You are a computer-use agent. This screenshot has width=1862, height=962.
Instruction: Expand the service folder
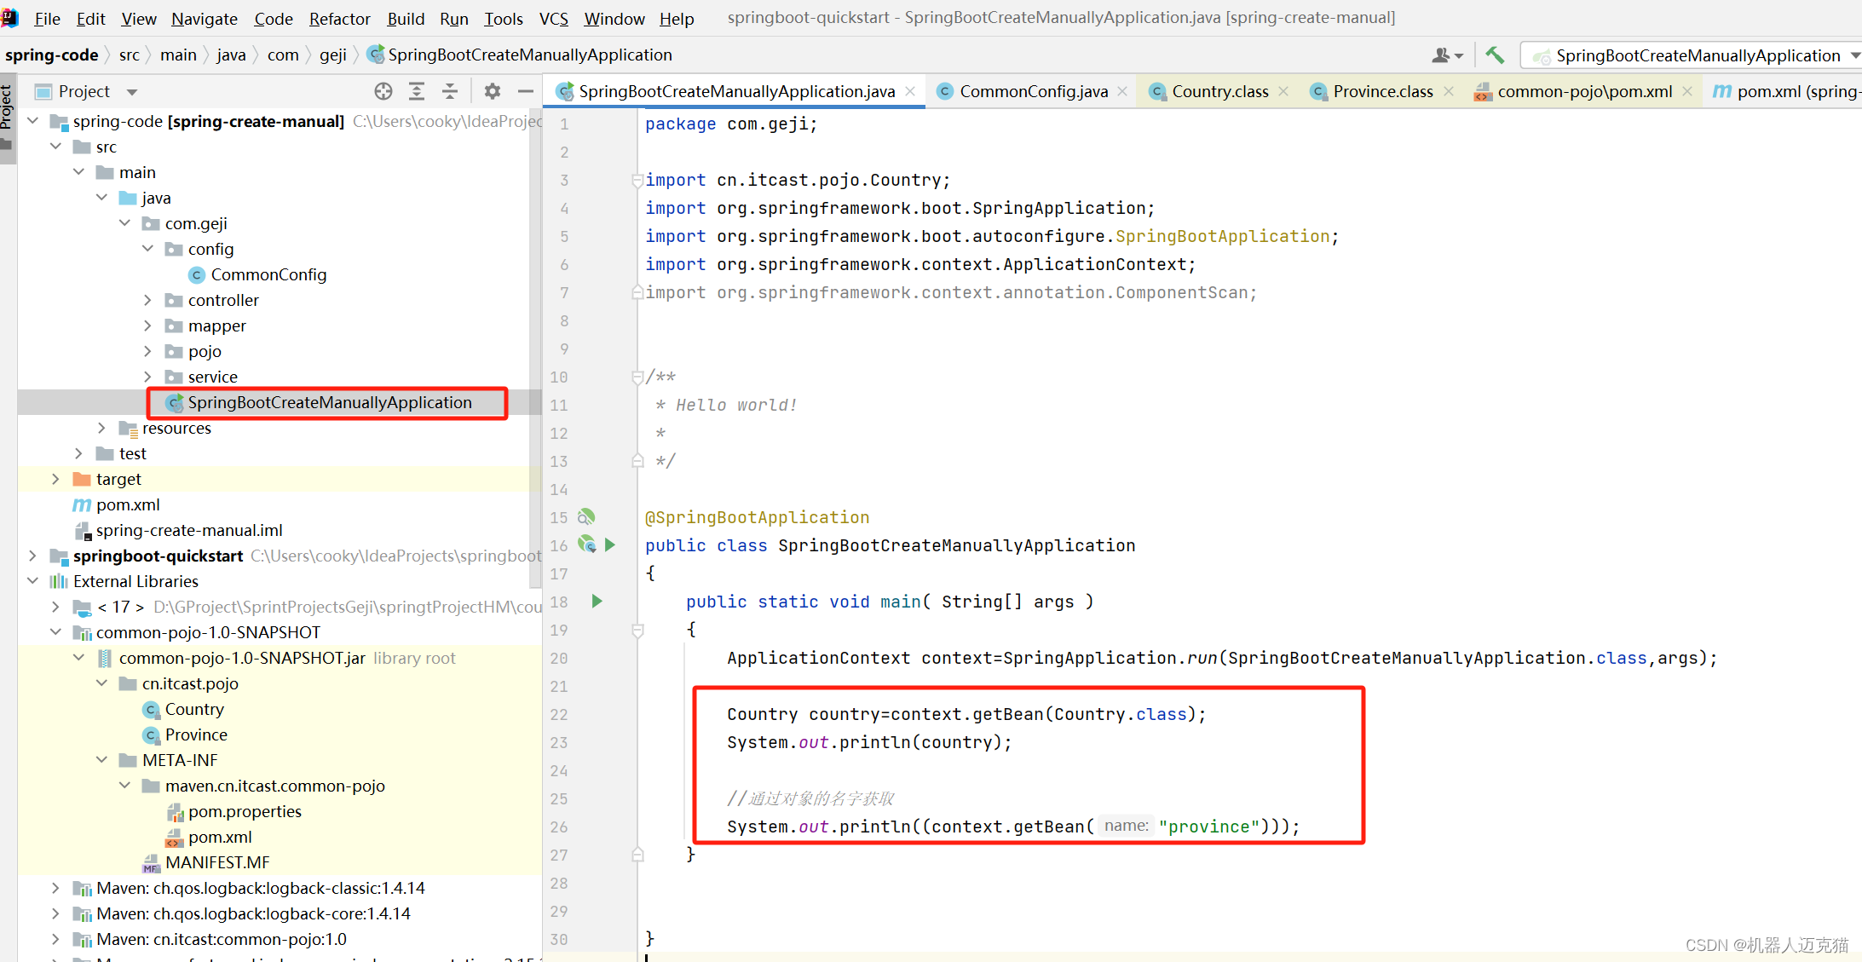(x=148, y=377)
